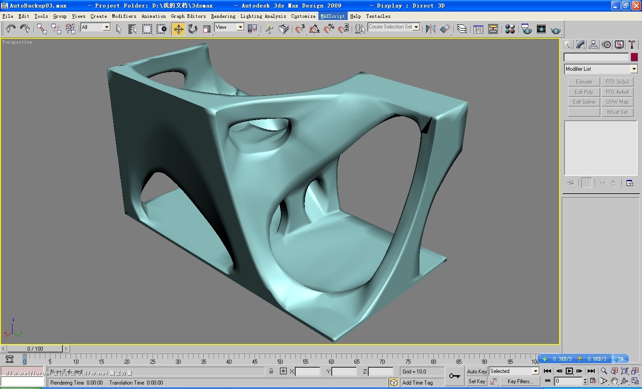Open the Tentacles menu
This screenshot has width=642, height=389.
click(378, 16)
